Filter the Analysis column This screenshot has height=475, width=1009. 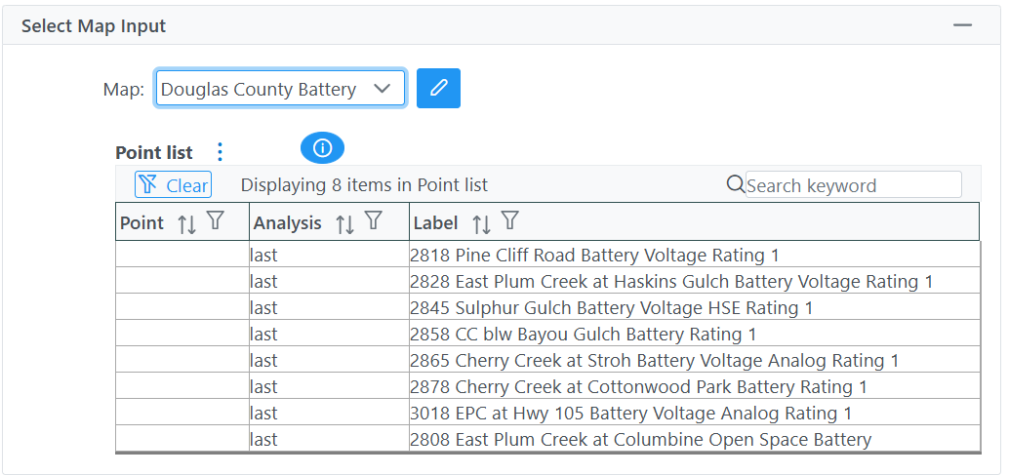(x=373, y=221)
